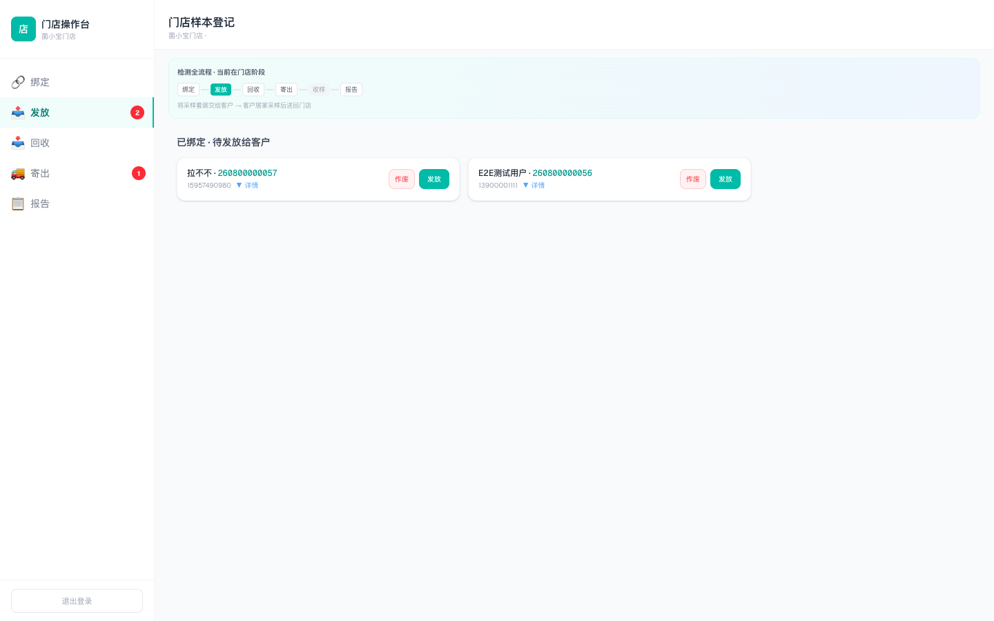Click the greyed 收样 flow step
This screenshot has height=621, width=994.
pos(319,90)
